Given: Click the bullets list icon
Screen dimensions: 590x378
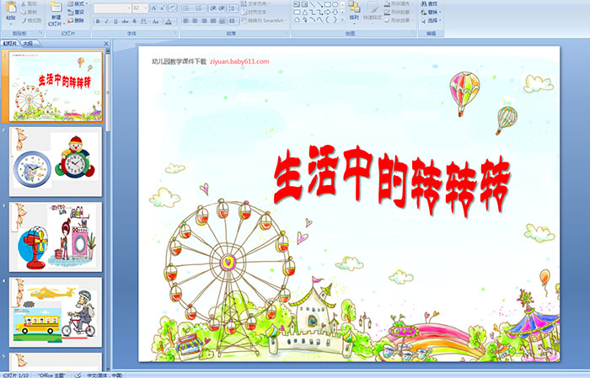Looking at the screenshot, I should point(187,8).
